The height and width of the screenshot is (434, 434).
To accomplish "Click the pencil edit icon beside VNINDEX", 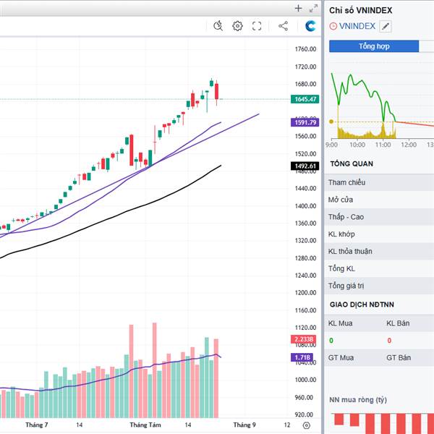I will click(386, 27).
